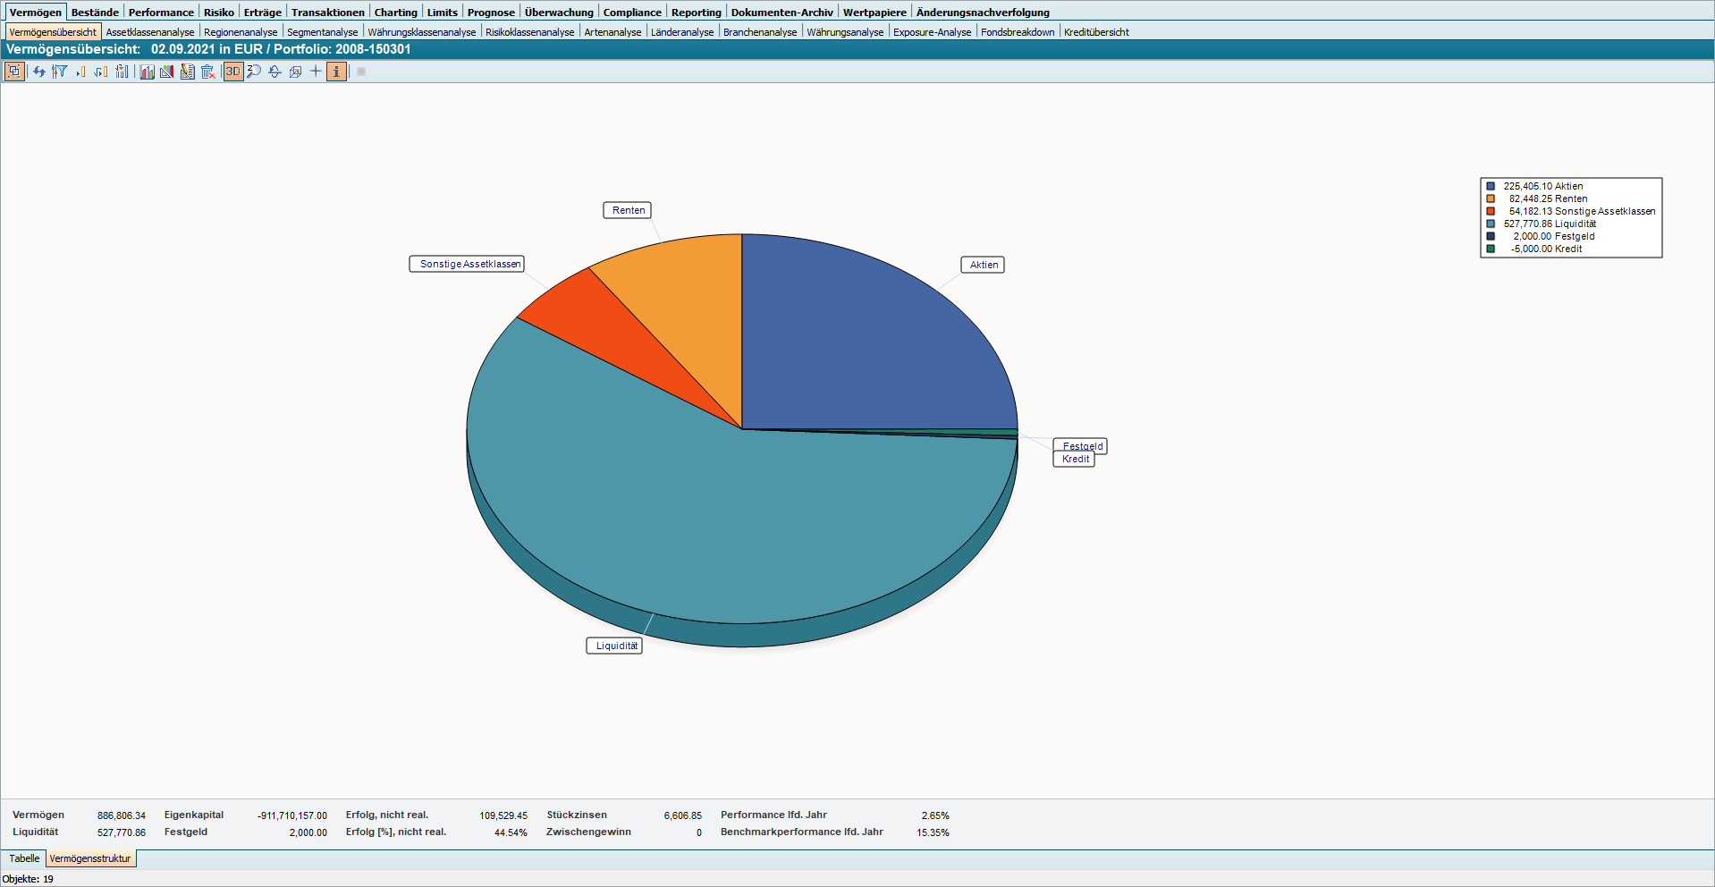Image resolution: width=1715 pixels, height=887 pixels.
Task: Click the Liquidität pie chart label
Action: (616, 646)
